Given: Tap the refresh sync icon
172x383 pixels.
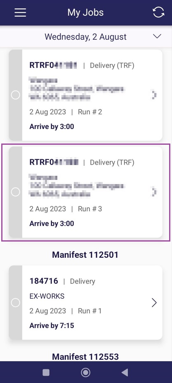Looking at the screenshot, I should point(158,12).
